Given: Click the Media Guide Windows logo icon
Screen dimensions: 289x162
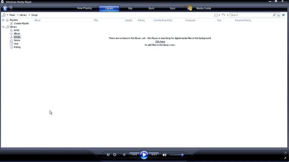Looking at the screenshot, I should coord(190,8).
